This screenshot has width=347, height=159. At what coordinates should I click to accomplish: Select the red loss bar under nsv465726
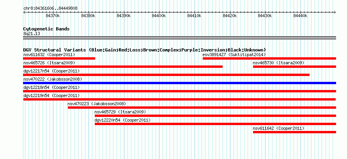point(123,67)
